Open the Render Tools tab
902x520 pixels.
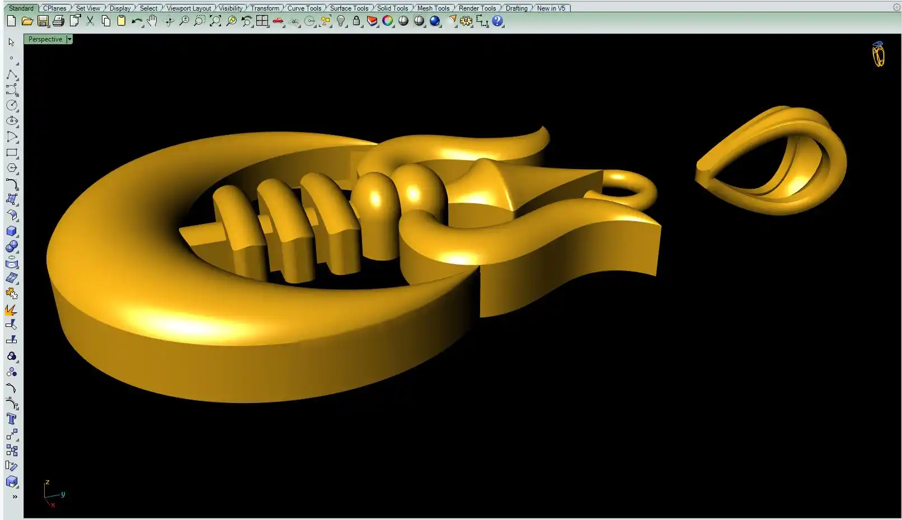[x=477, y=8]
